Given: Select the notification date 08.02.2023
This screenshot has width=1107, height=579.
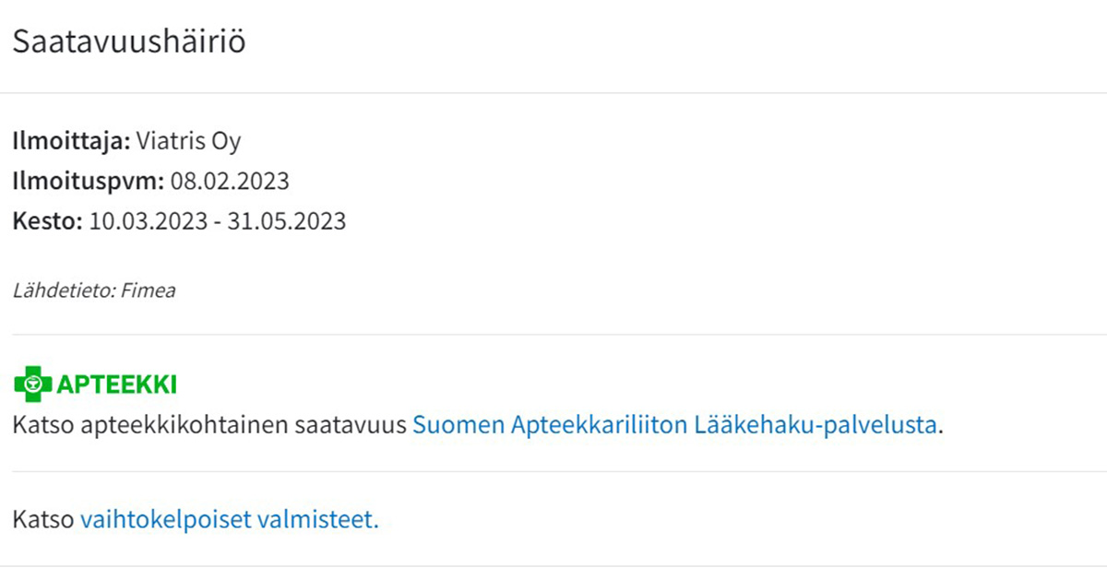Looking at the screenshot, I should 230,181.
